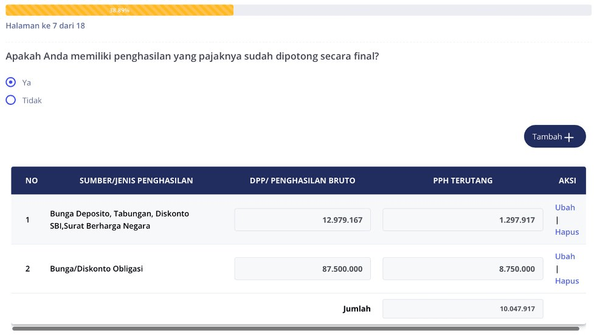Click the "Halaman ke 7 dari 18" text
The height and width of the screenshot is (336, 594).
click(45, 26)
